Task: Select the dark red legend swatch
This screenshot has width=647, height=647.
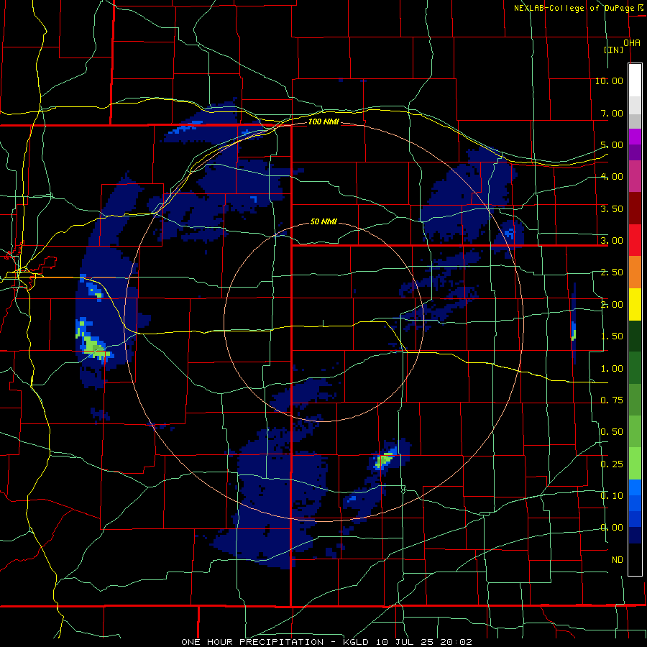Action: [x=635, y=208]
